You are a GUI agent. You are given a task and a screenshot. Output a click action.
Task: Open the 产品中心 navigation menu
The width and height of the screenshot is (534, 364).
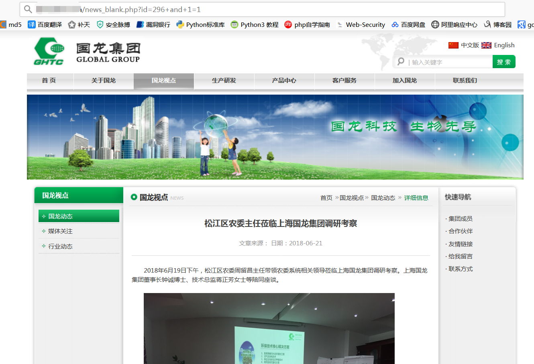[x=284, y=81]
